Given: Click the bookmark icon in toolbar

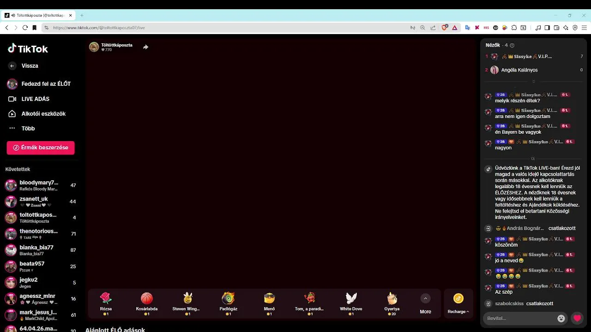Looking at the screenshot, I should pyautogui.click(x=34, y=28).
